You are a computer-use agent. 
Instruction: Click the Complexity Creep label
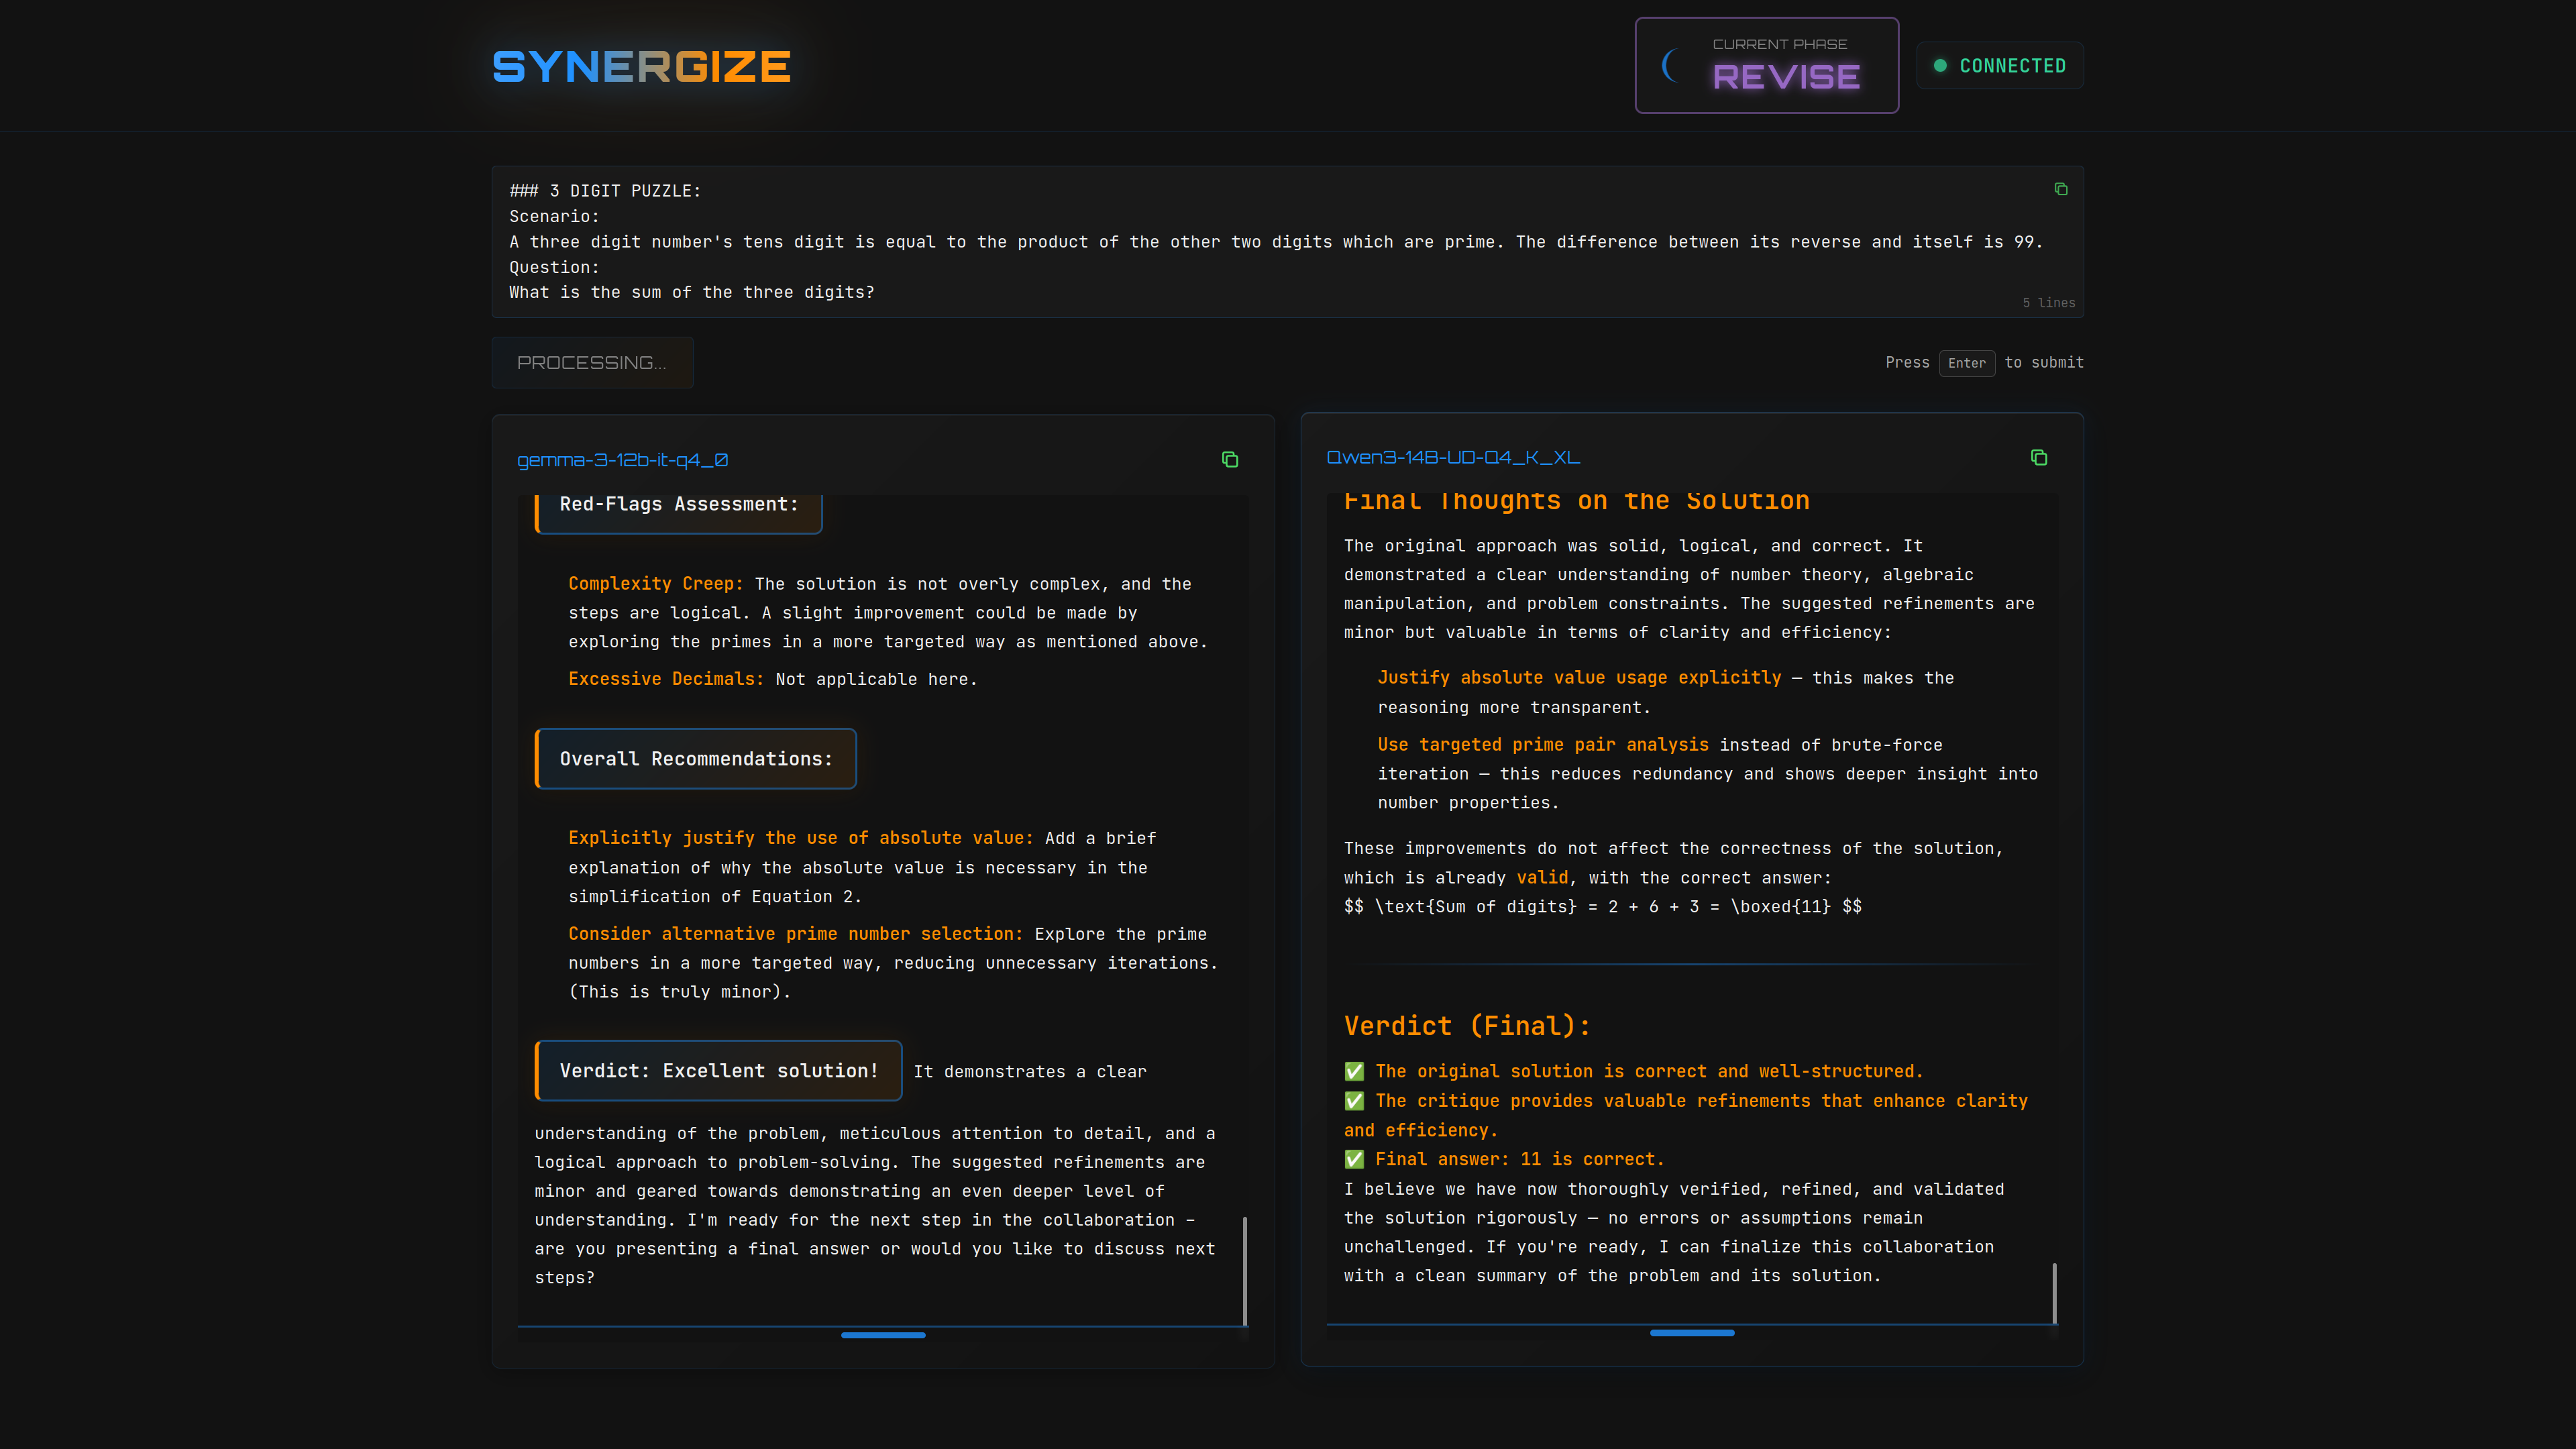(656, 584)
